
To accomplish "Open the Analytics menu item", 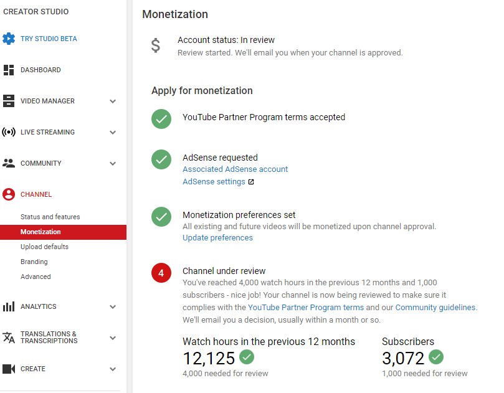I will click(x=38, y=306).
